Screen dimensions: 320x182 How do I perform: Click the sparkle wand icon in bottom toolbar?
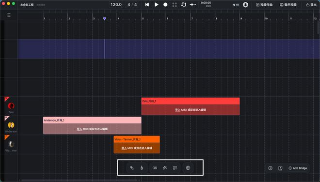click(x=165, y=168)
